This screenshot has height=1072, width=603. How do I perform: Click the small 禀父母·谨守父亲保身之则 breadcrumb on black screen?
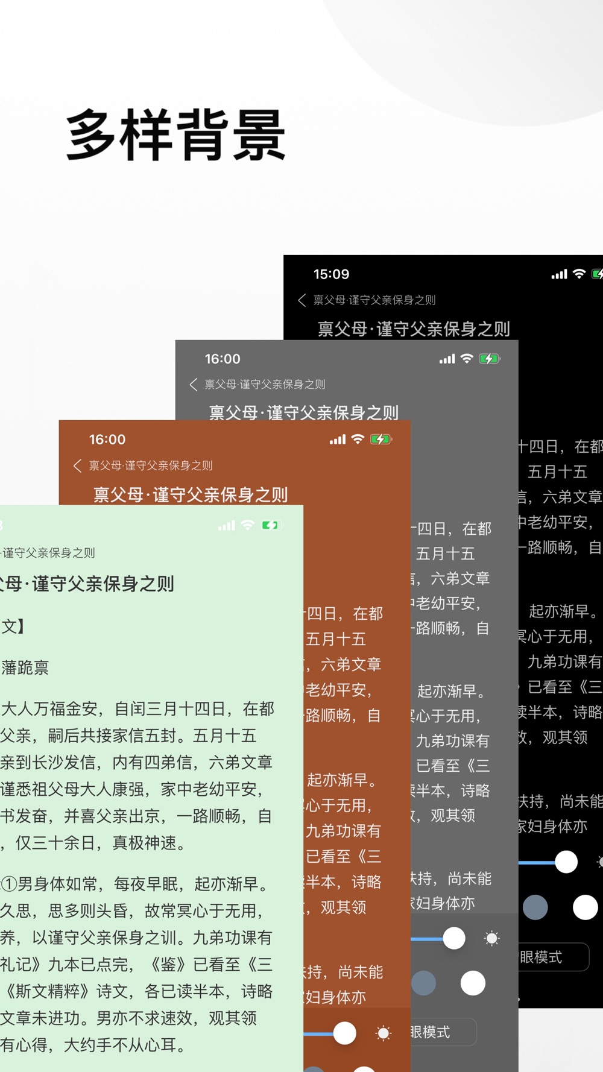[374, 300]
